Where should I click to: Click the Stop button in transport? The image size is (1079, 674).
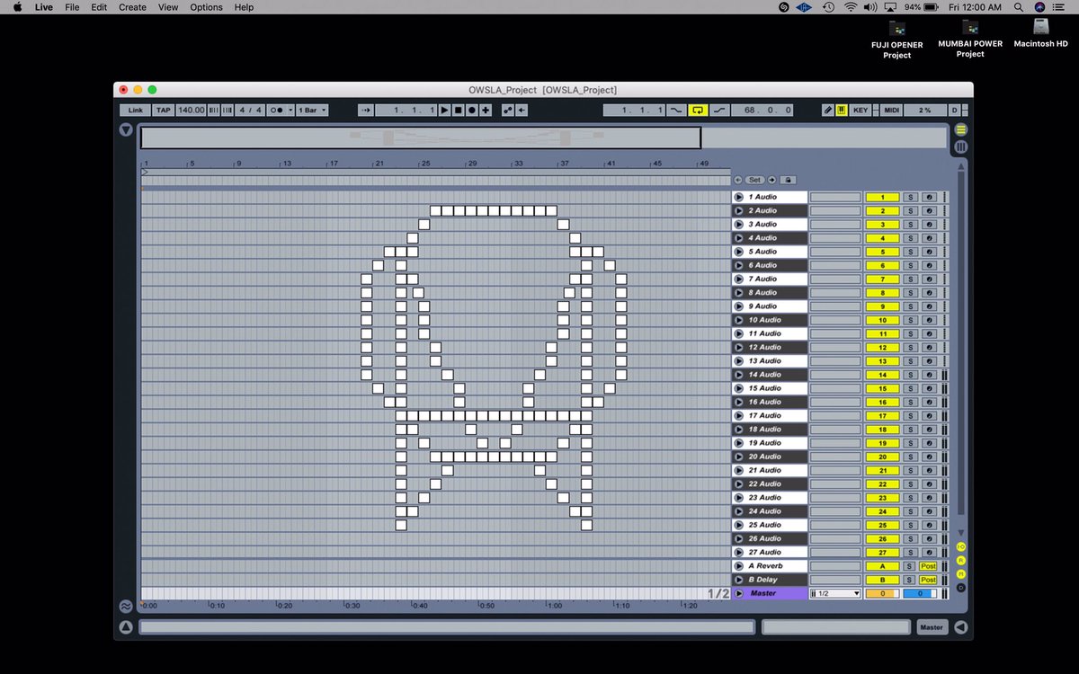click(x=459, y=110)
